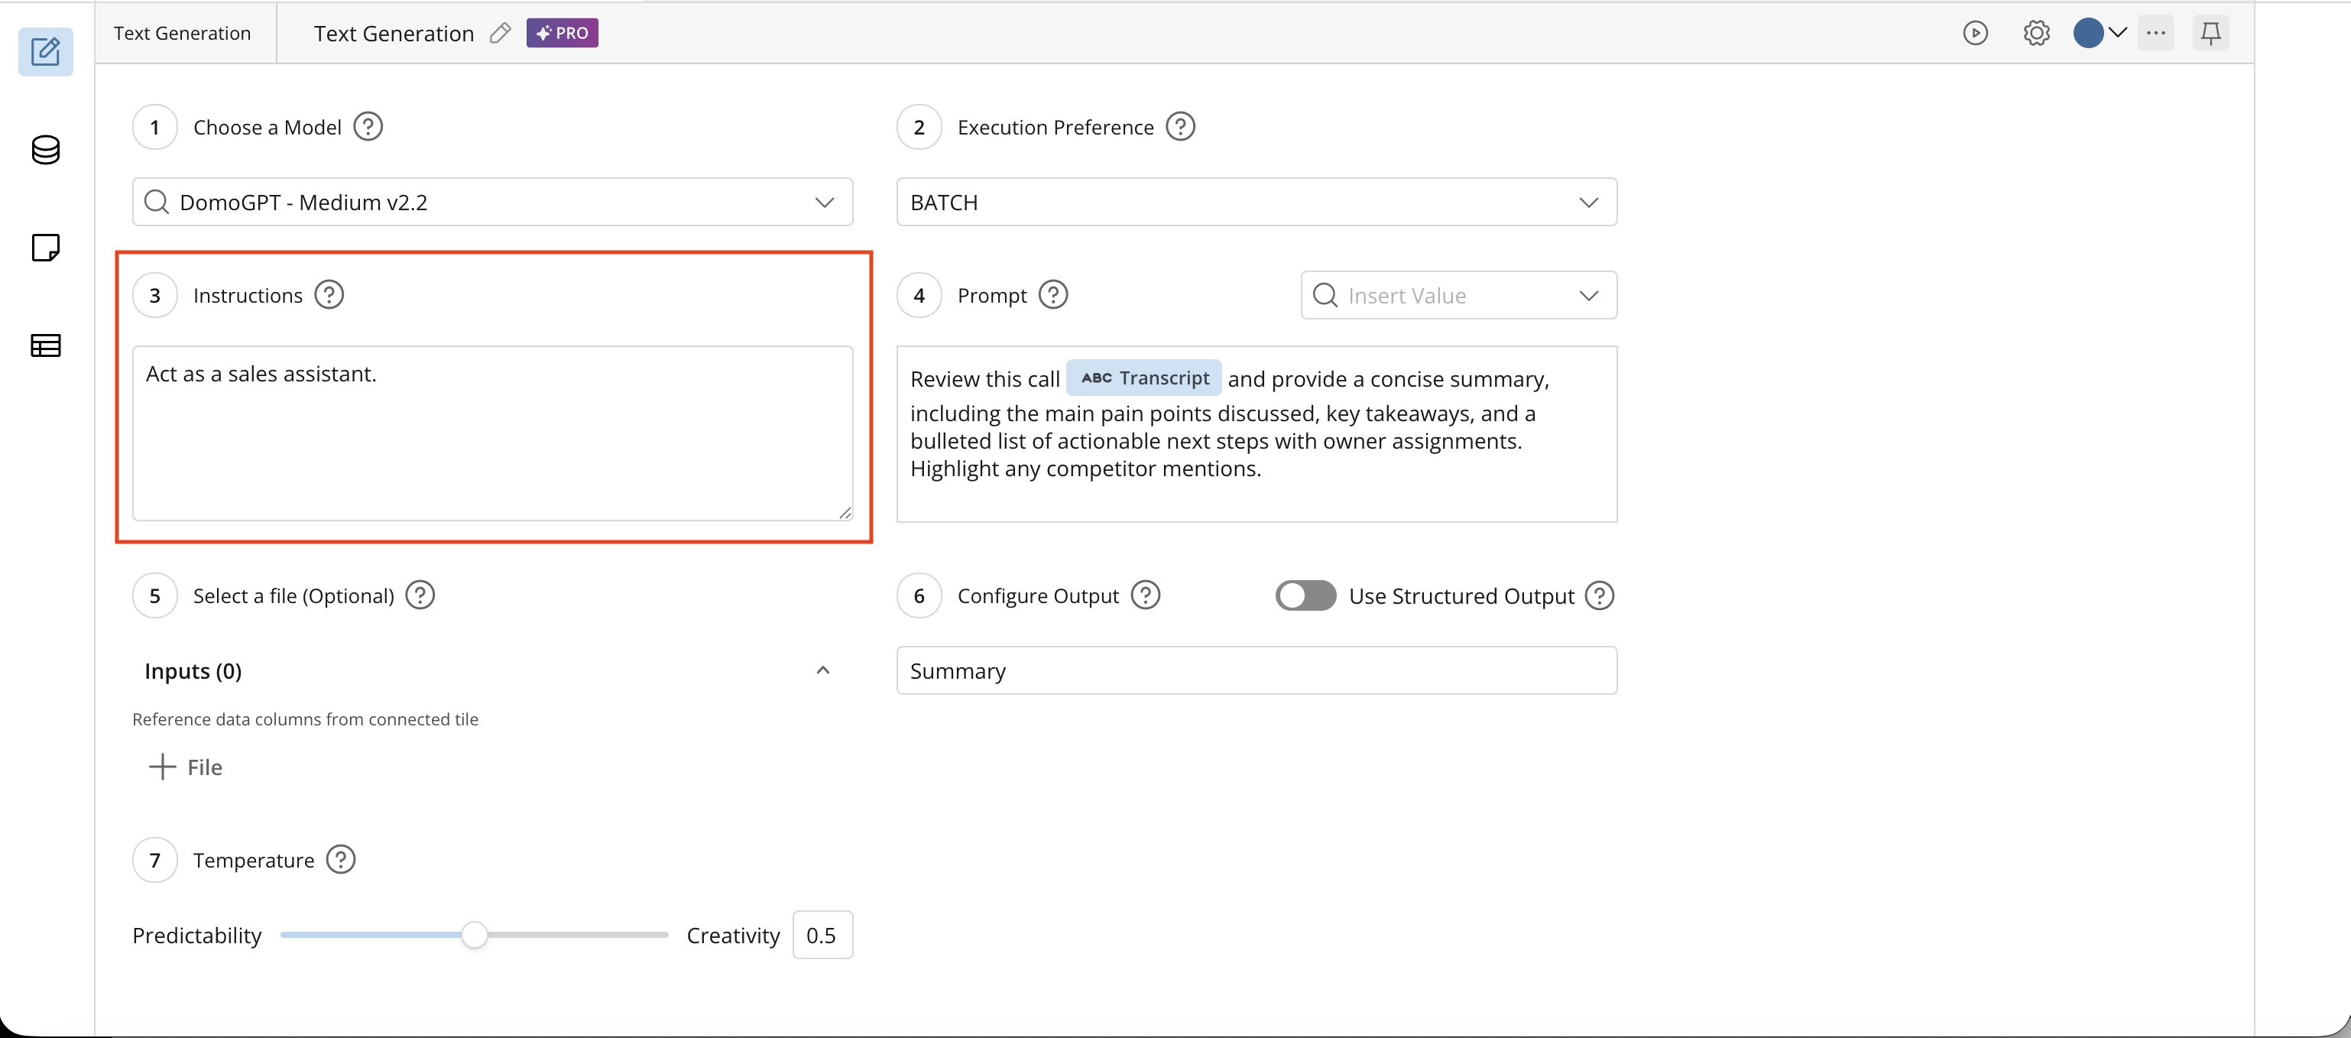Click the purple PRO badge

click(x=563, y=33)
